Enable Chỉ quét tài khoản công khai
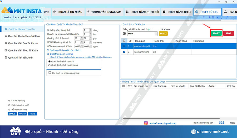This screenshot has width=237, height=138. pos(50,73)
